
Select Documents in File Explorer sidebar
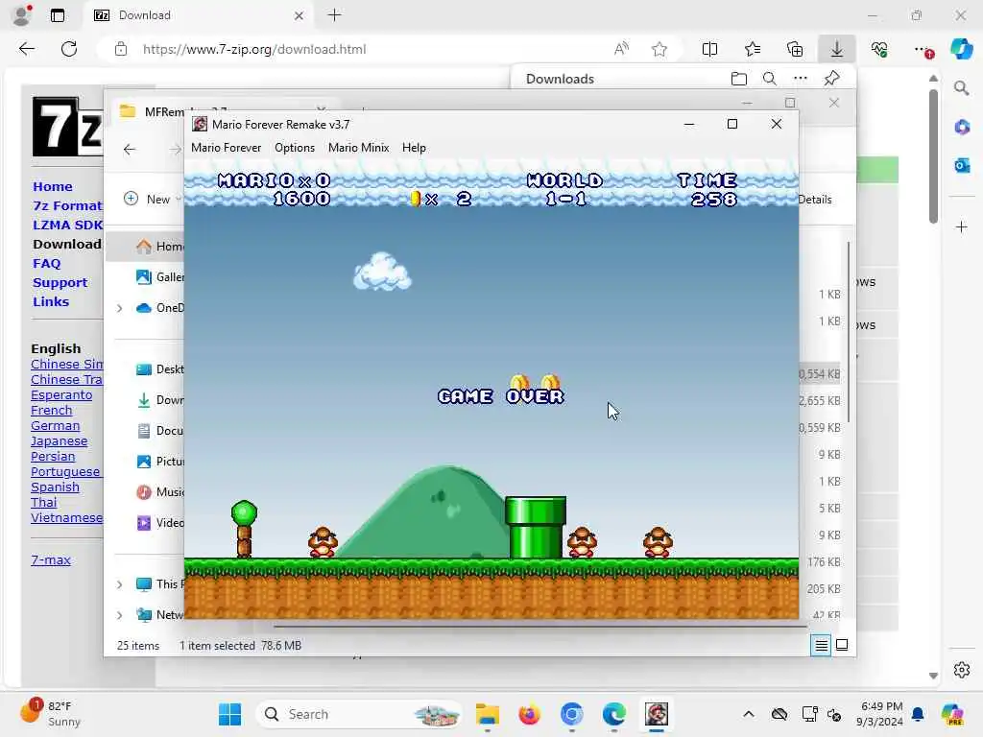pos(160,431)
